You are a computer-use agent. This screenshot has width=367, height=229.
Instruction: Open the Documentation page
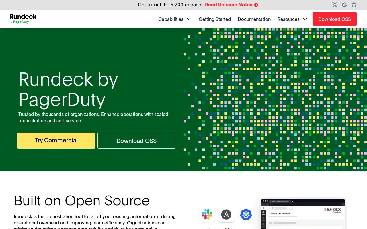254,19
